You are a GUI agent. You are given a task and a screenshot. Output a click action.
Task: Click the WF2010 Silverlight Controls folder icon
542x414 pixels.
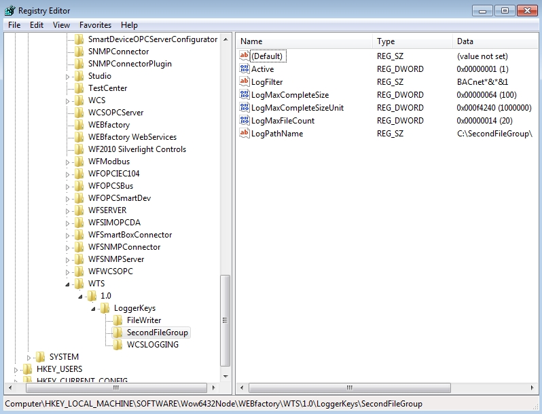(79, 149)
